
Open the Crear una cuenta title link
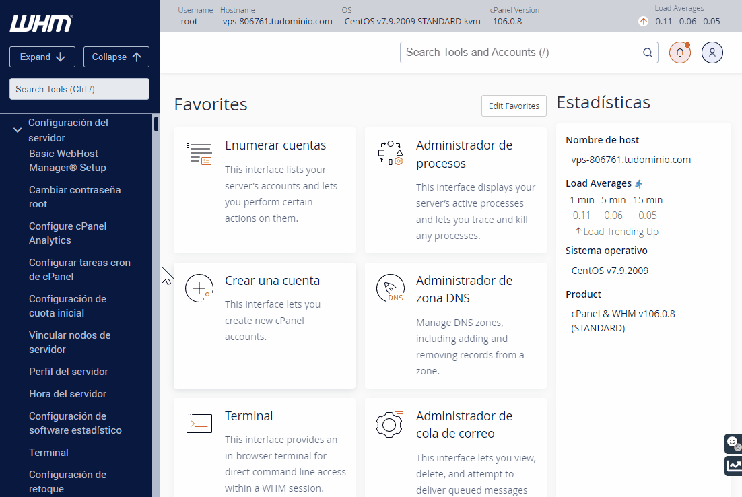pos(273,281)
